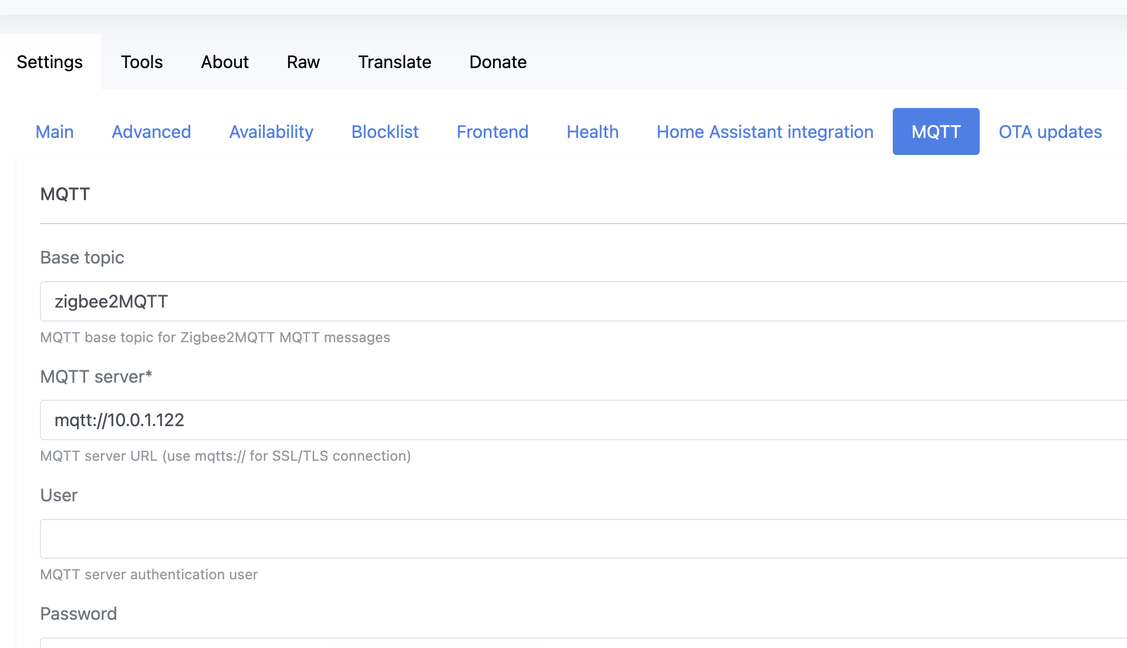1127x648 pixels.
Task: Click the MQTT section heading
Action: [x=65, y=194]
